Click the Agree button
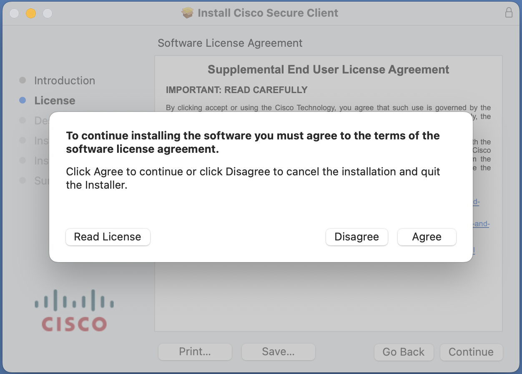The width and height of the screenshot is (522, 374). 427,237
